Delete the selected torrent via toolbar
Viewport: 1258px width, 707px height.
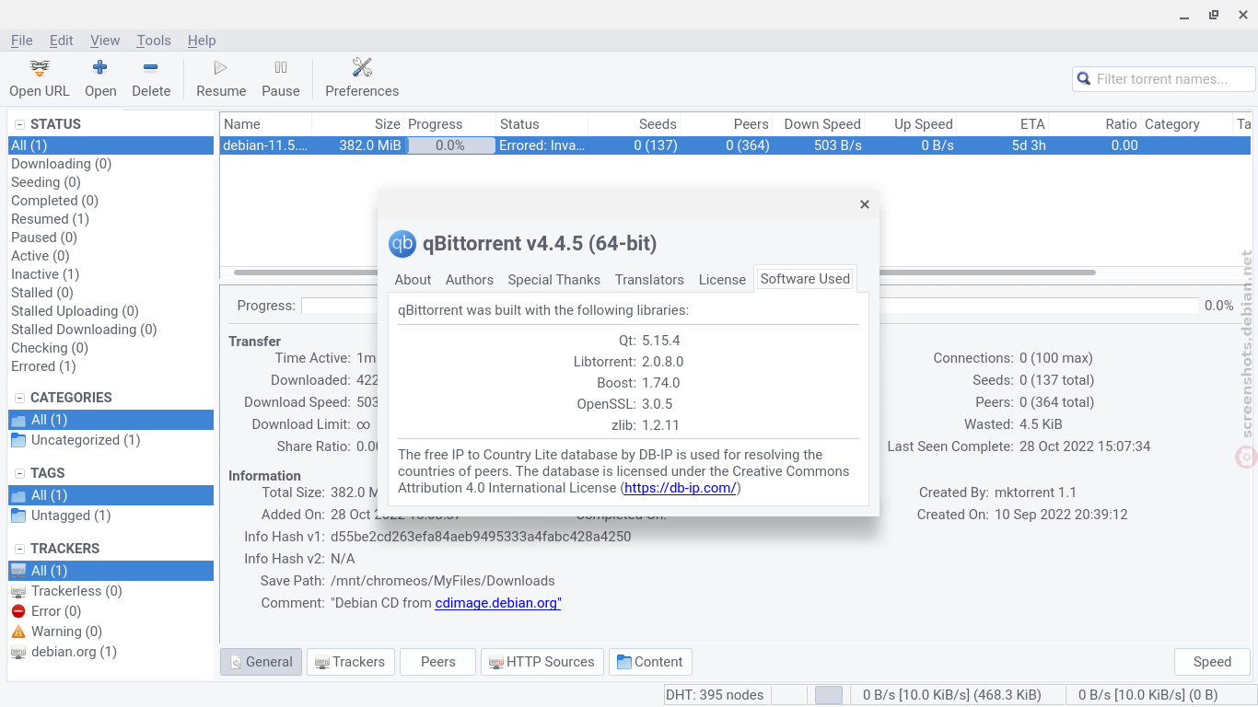[x=151, y=67]
